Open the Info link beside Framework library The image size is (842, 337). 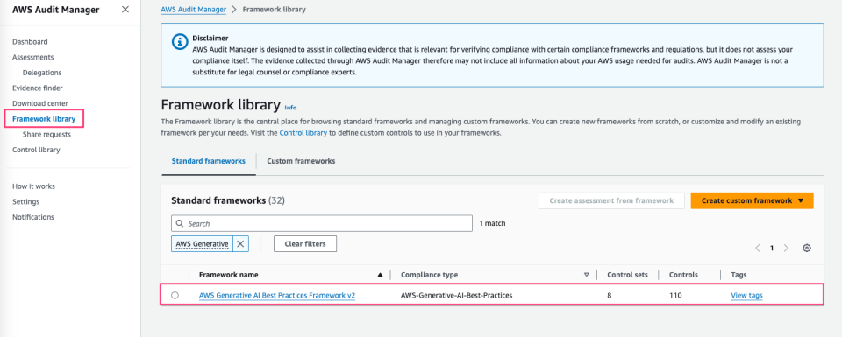point(290,108)
